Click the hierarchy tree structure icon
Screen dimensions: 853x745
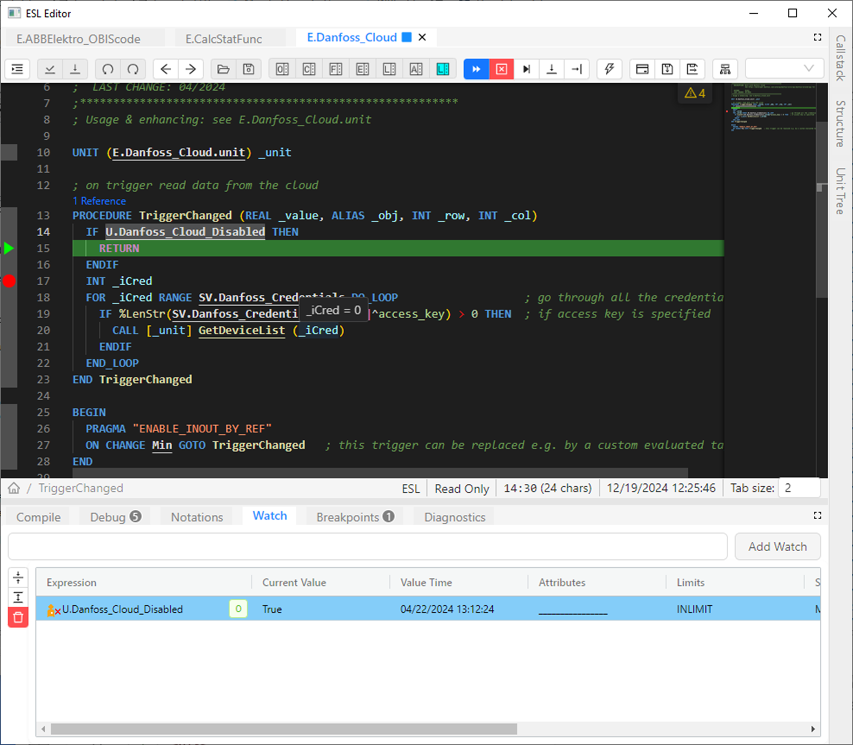click(725, 69)
